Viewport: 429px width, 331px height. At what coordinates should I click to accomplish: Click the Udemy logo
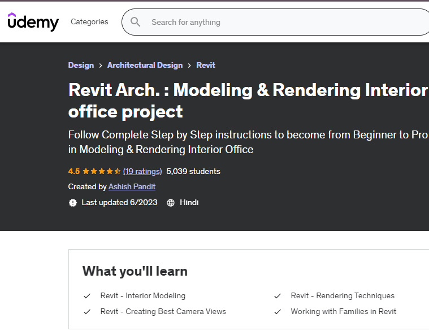pyautogui.click(x=33, y=22)
